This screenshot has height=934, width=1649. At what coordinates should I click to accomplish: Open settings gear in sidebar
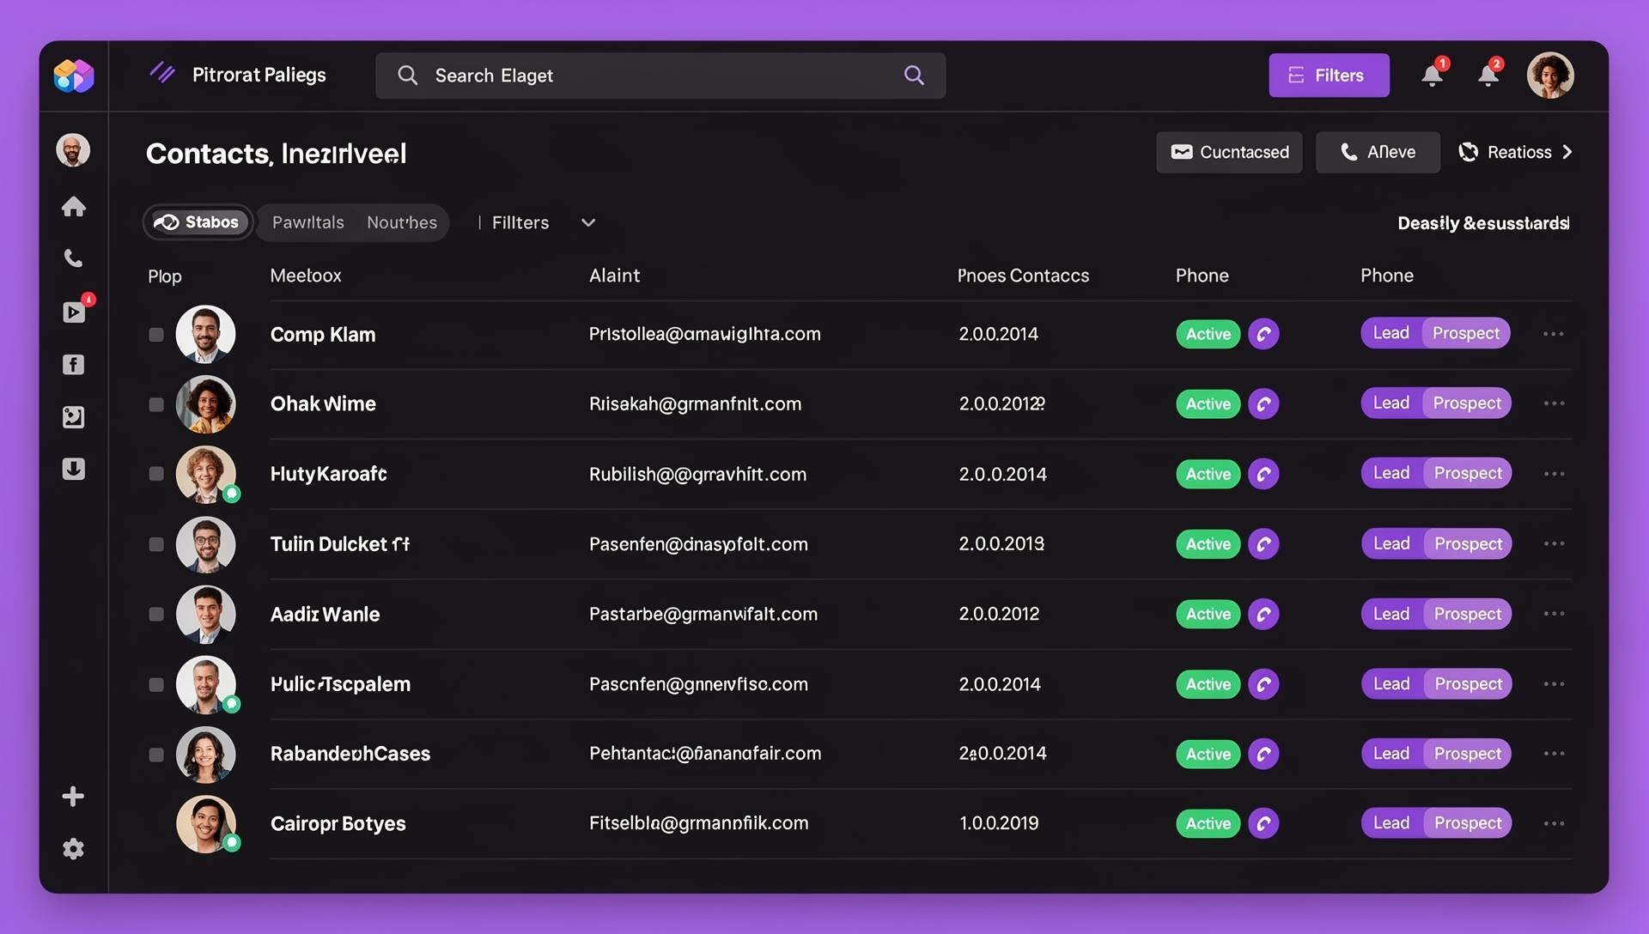[x=74, y=849]
